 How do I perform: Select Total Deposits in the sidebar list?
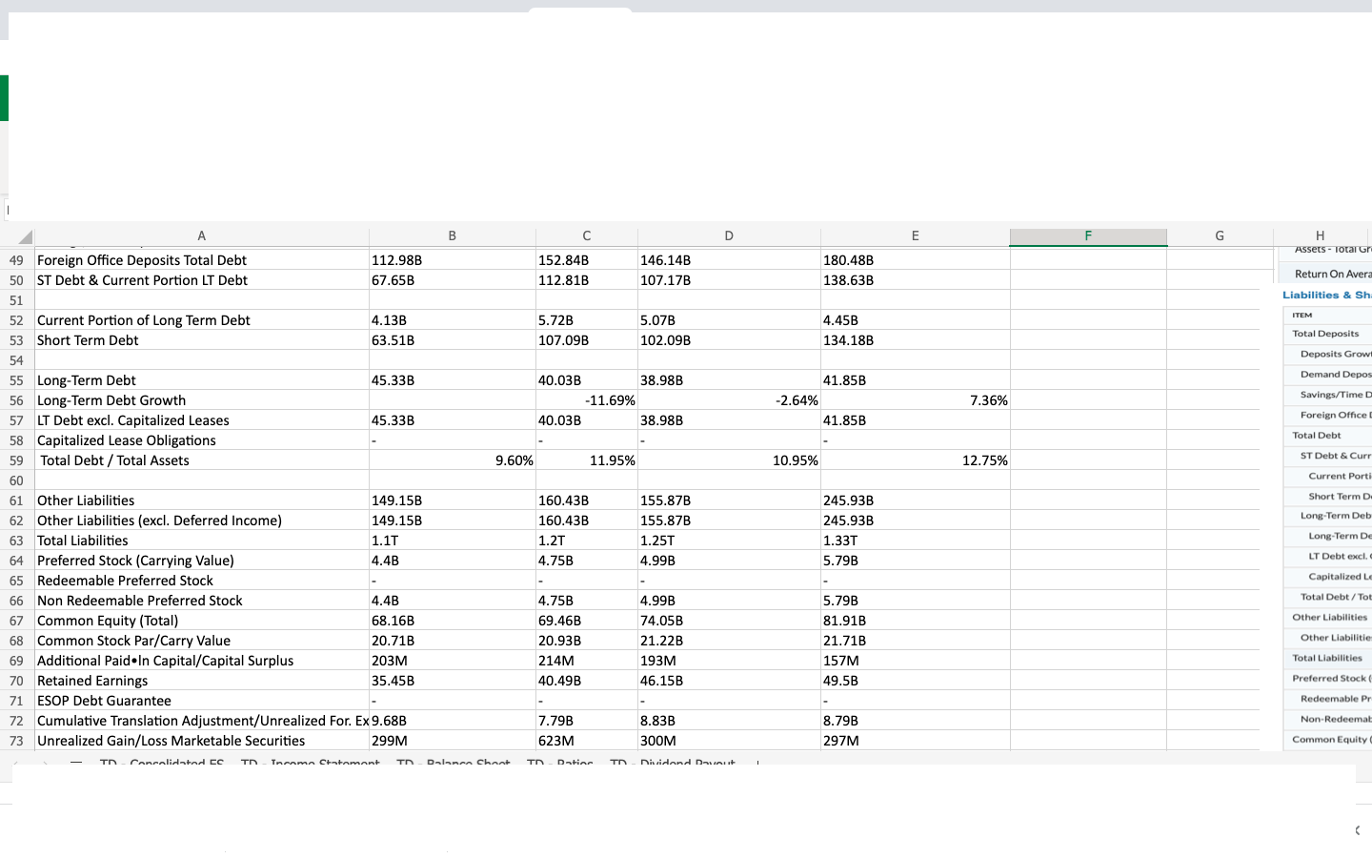(x=1327, y=333)
